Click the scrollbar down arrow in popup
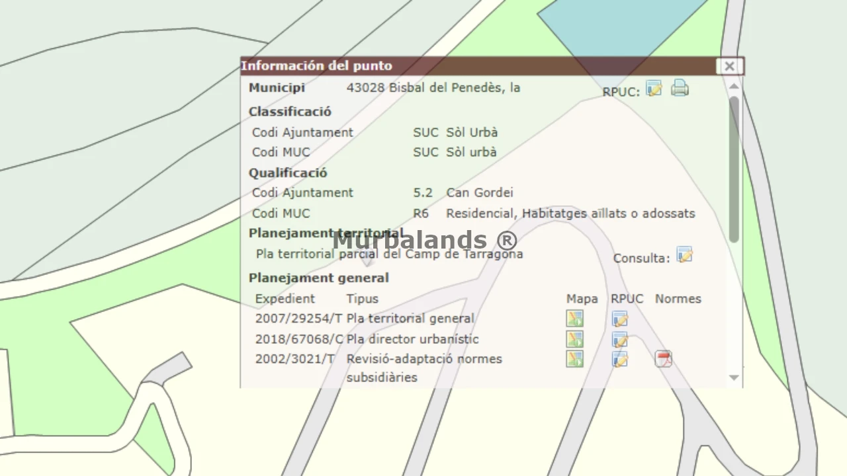This screenshot has height=476, width=847. [x=734, y=377]
